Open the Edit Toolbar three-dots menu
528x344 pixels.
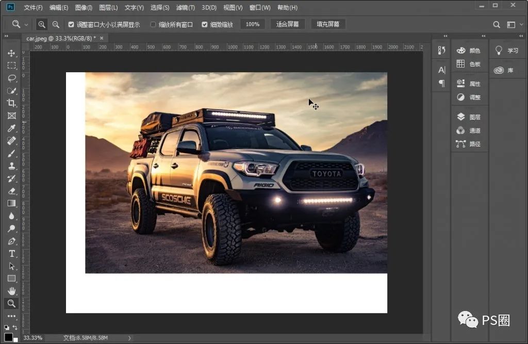[x=11, y=316]
